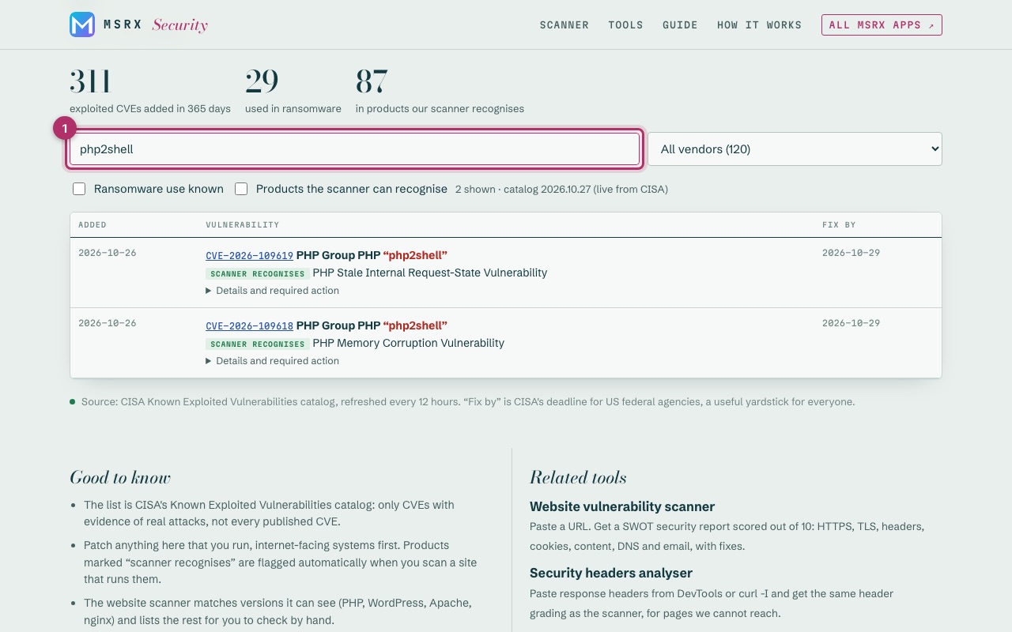This screenshot has height=632, width=1012.
Task: Click 'PHP Stale Internal Request-State Vulnerability' title
Action: coord(430,273)
